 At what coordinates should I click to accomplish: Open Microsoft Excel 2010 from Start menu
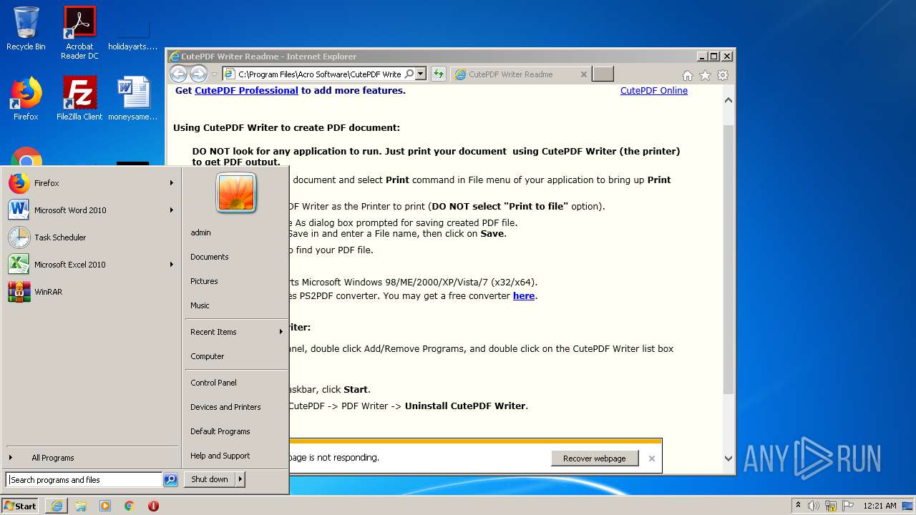91,265
